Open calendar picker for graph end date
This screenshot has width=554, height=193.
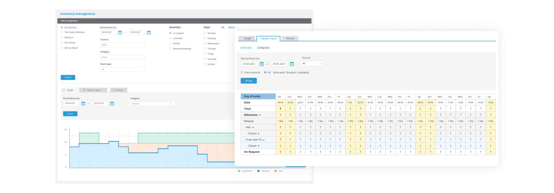coord(112,104)
